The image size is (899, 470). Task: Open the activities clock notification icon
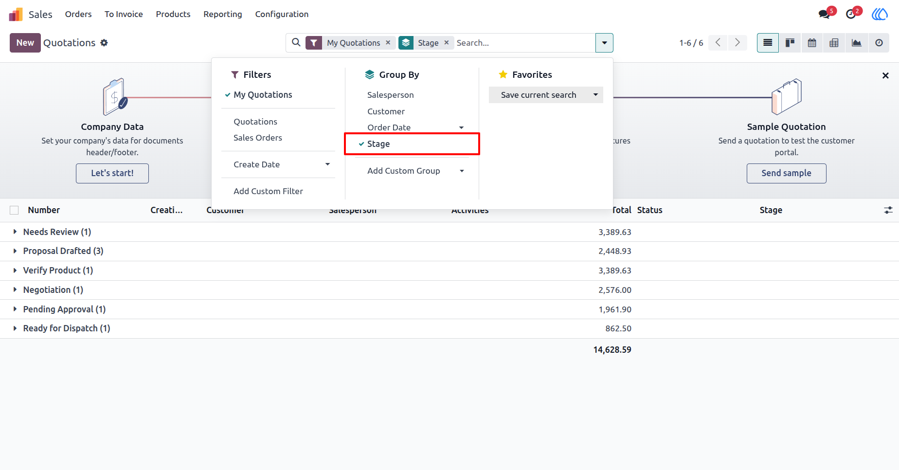pos(851,14)
